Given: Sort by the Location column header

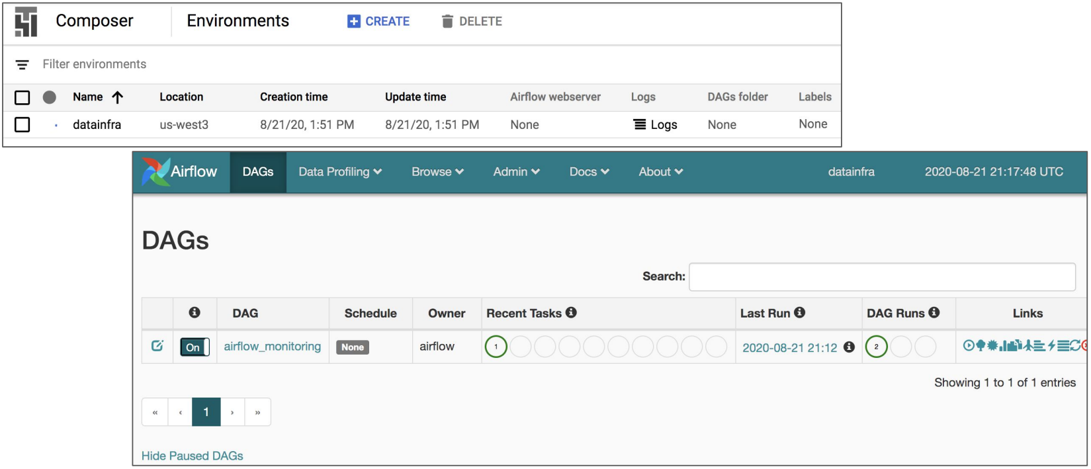Looking at the screenshot, I should (x=181, y=97).
